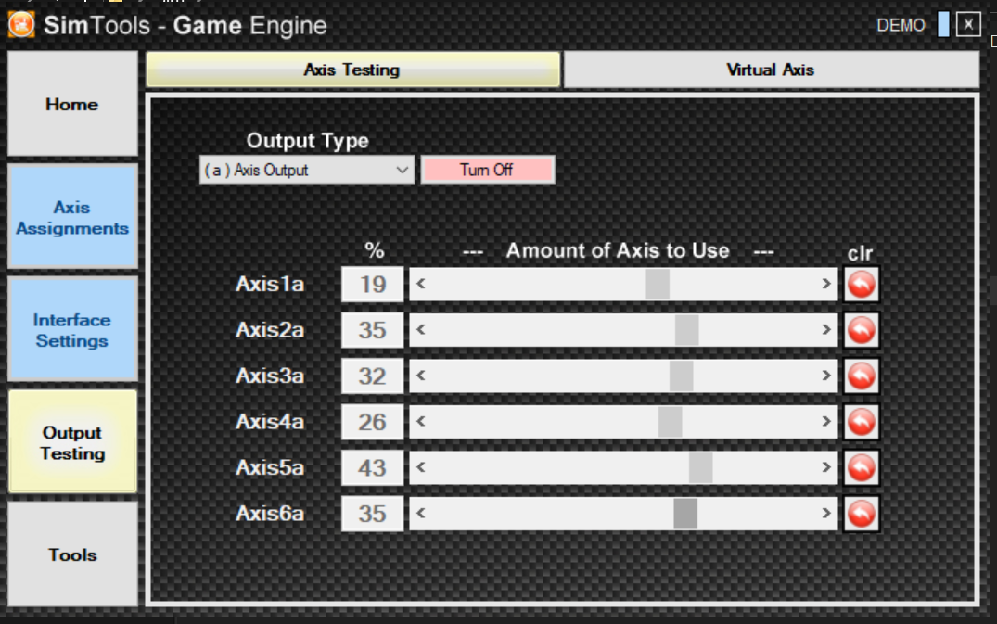Switch to the Axis Testing tab
The width and height of the screenshot is (997, 624).
click(353, 70)
